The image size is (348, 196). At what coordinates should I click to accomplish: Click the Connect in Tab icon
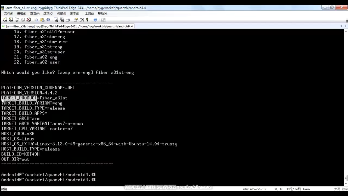click(x=17, y=20)
